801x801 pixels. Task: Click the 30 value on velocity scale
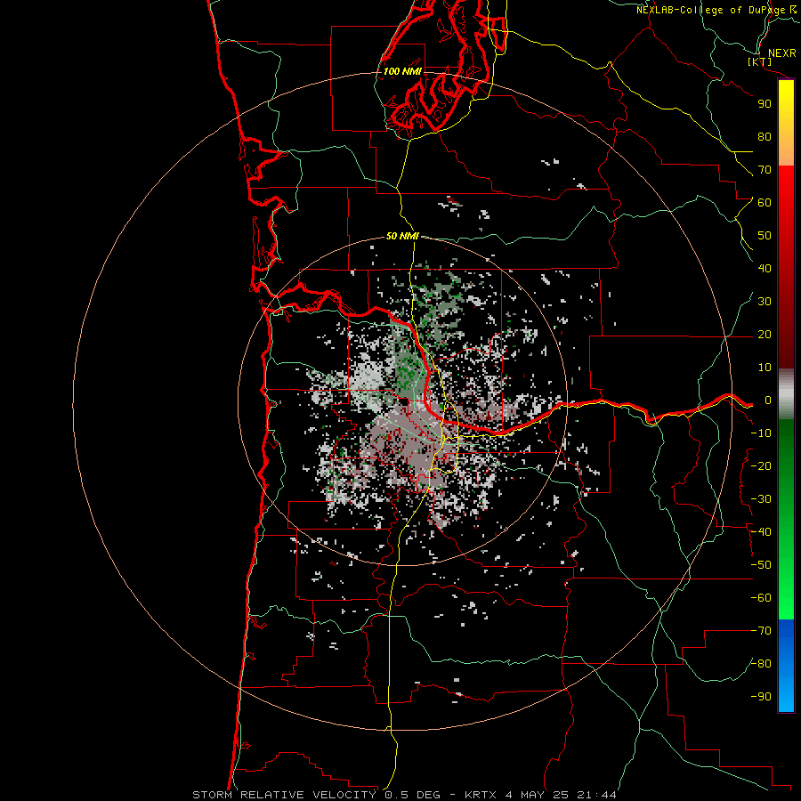point(765,302)
